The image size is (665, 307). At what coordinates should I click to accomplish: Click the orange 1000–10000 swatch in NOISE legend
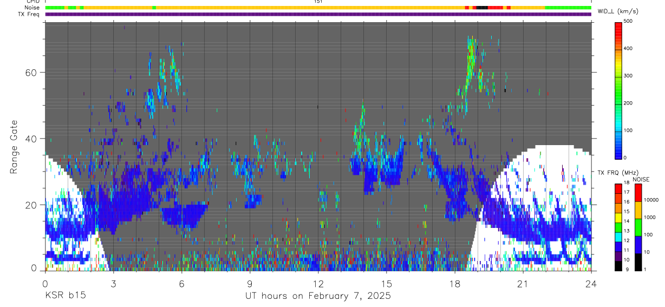(638, 210)
